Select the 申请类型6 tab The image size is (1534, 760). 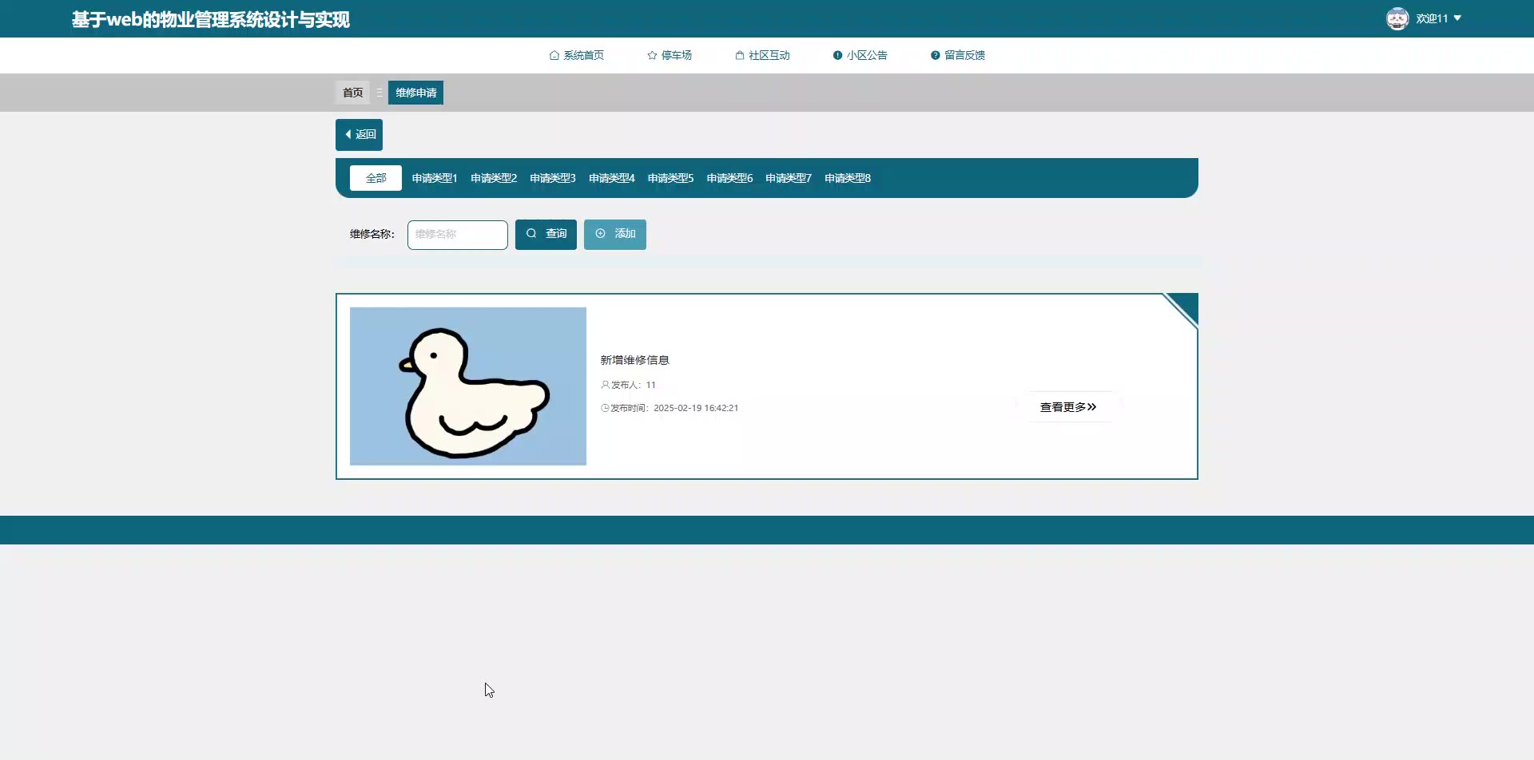point(729,178)
